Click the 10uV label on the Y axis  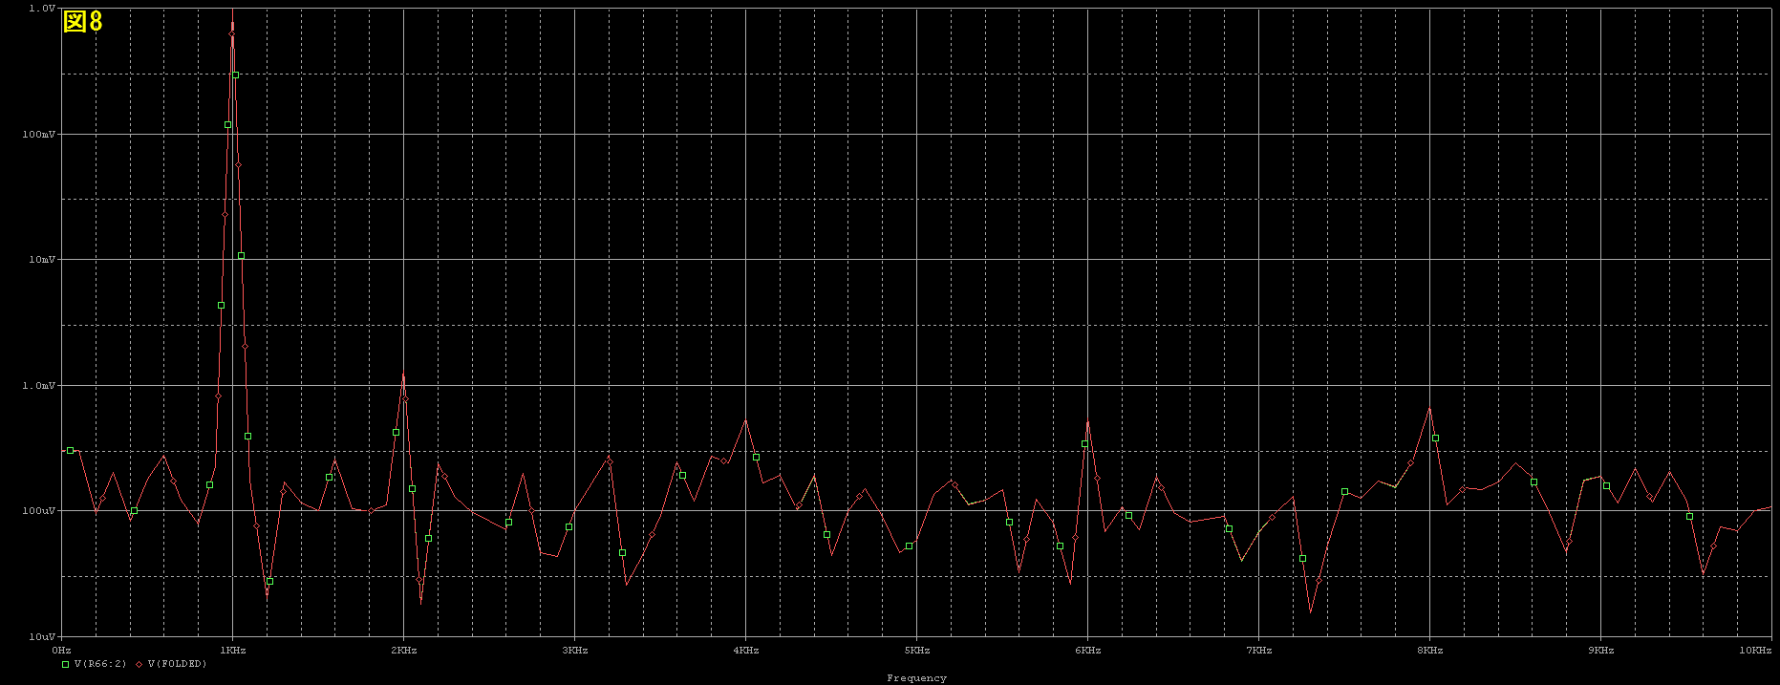(x=42, y=636)
